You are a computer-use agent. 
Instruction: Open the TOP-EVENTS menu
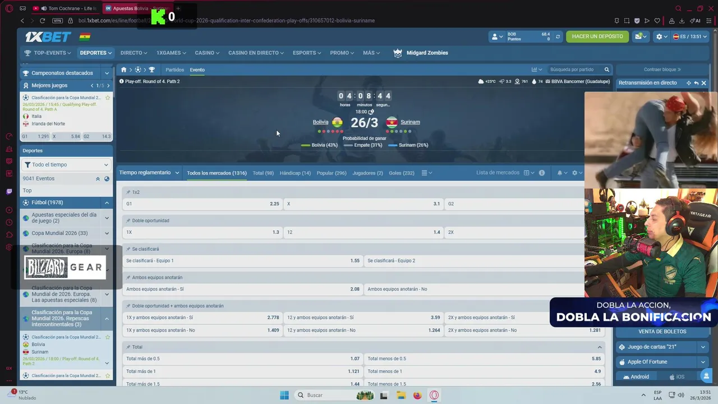point(47,53)
